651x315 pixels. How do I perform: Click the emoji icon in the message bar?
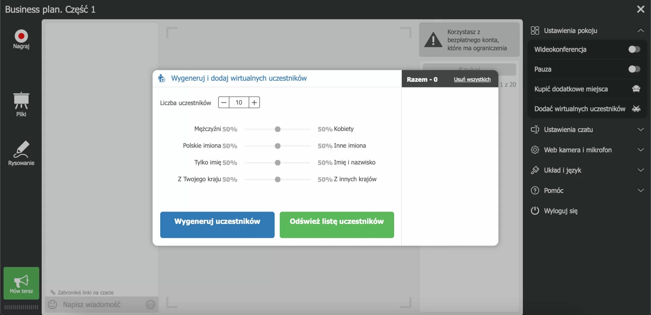pyautogui.click(x=52, y=305)
